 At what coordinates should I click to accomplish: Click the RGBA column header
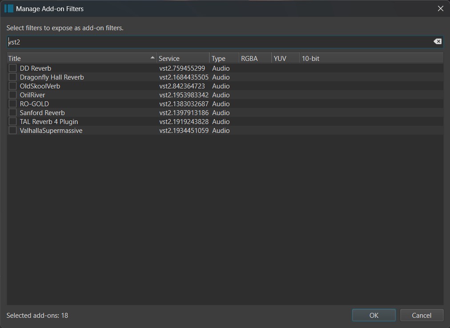(x=255, y=58)
